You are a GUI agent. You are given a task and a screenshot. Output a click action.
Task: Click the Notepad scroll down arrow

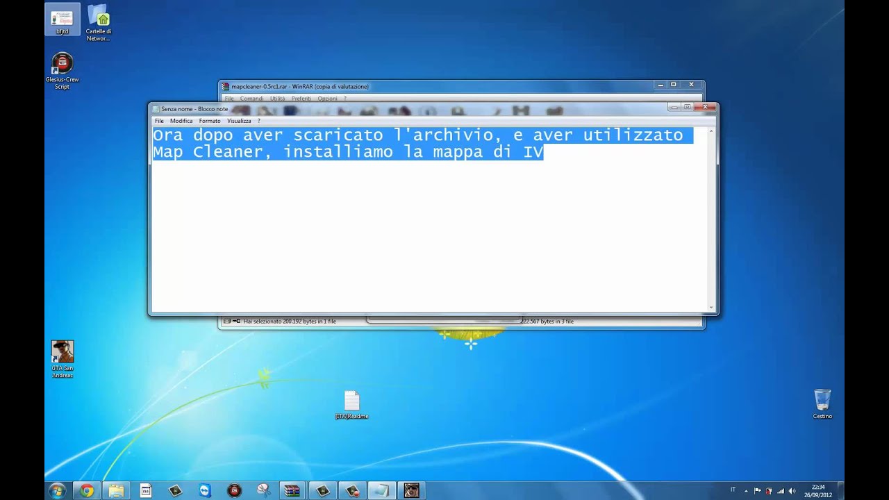point(711,307)
